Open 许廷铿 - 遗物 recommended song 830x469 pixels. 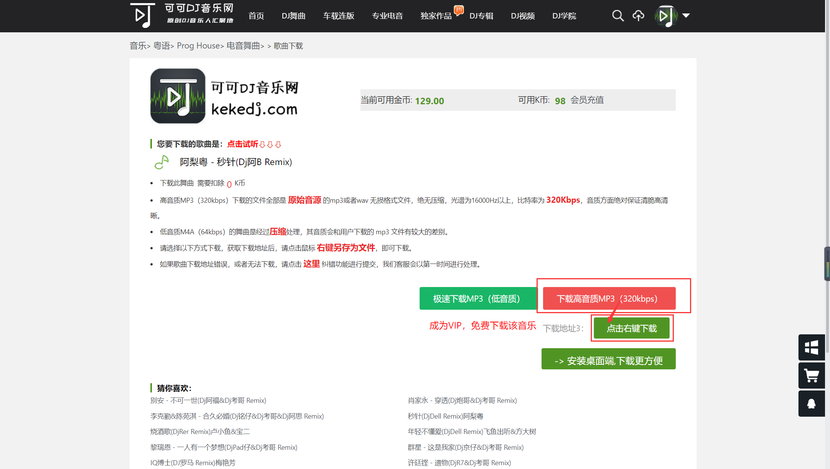(459, 463)
